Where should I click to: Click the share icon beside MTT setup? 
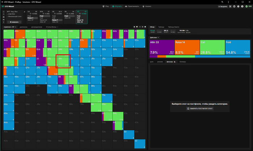24,12
